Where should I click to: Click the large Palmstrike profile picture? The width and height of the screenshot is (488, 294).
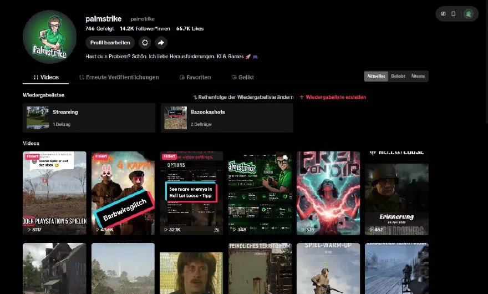(49, 37)
